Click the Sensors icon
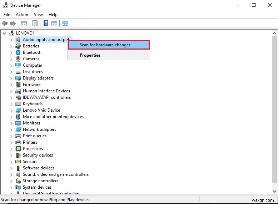 [18, 162]
